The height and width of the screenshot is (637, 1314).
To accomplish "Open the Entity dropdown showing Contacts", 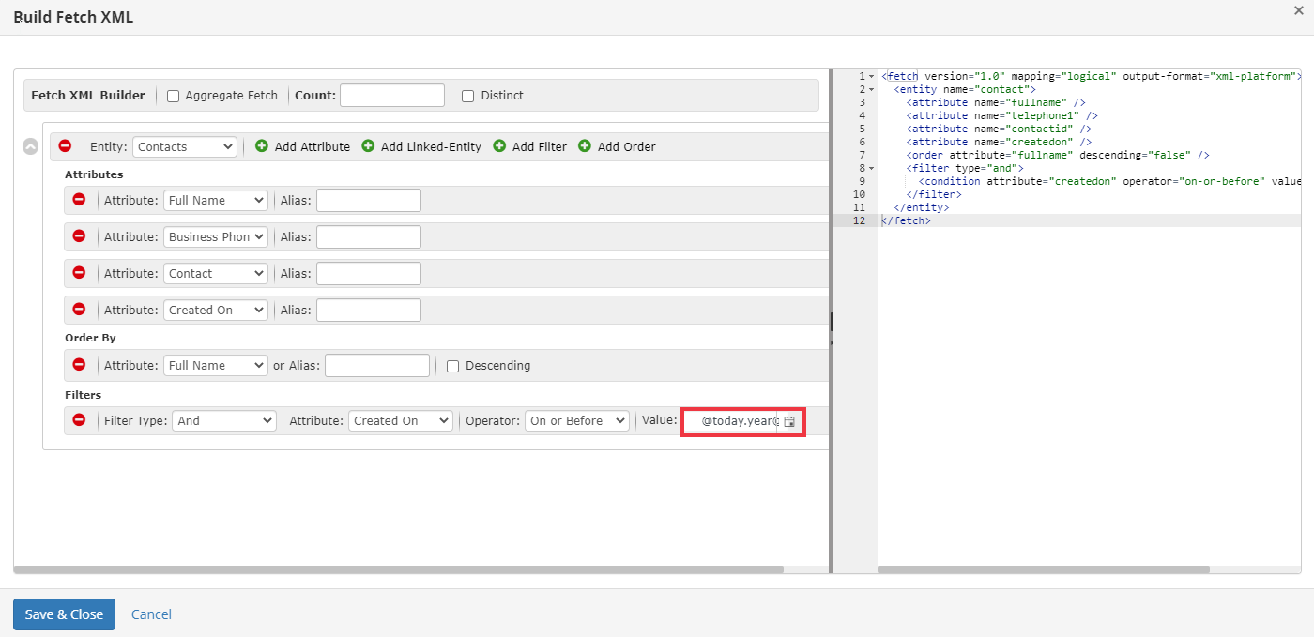I will [x=185, y=146].
